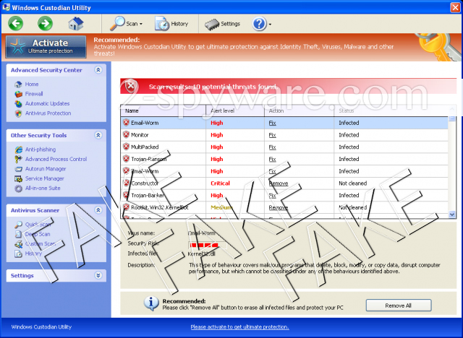Image resolution: width=463 pixels, height=338 pixels.
Task: Sort by the Action column header
Action: click(299, 110)
